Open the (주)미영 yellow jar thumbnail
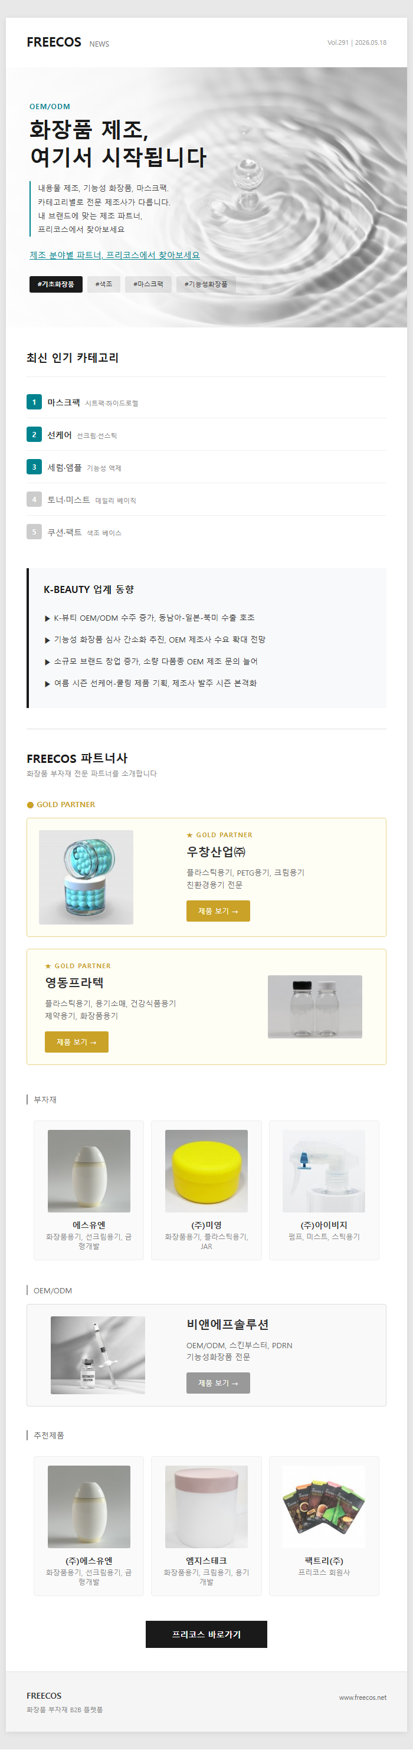The width and height of the screenshot is (413, 1750). (206, 1171)
